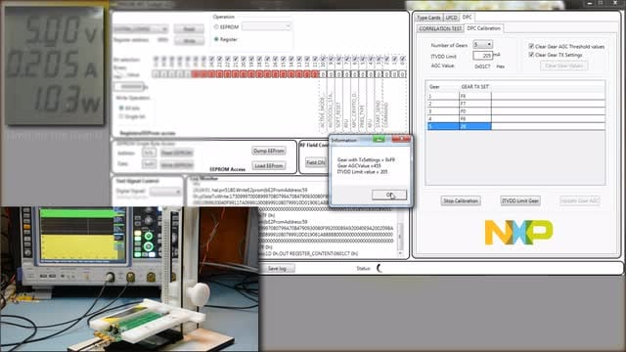The image size is (626, 352).
Task: Open the CORRELATION TEST sub-tab
Action: tap(440, 28)
